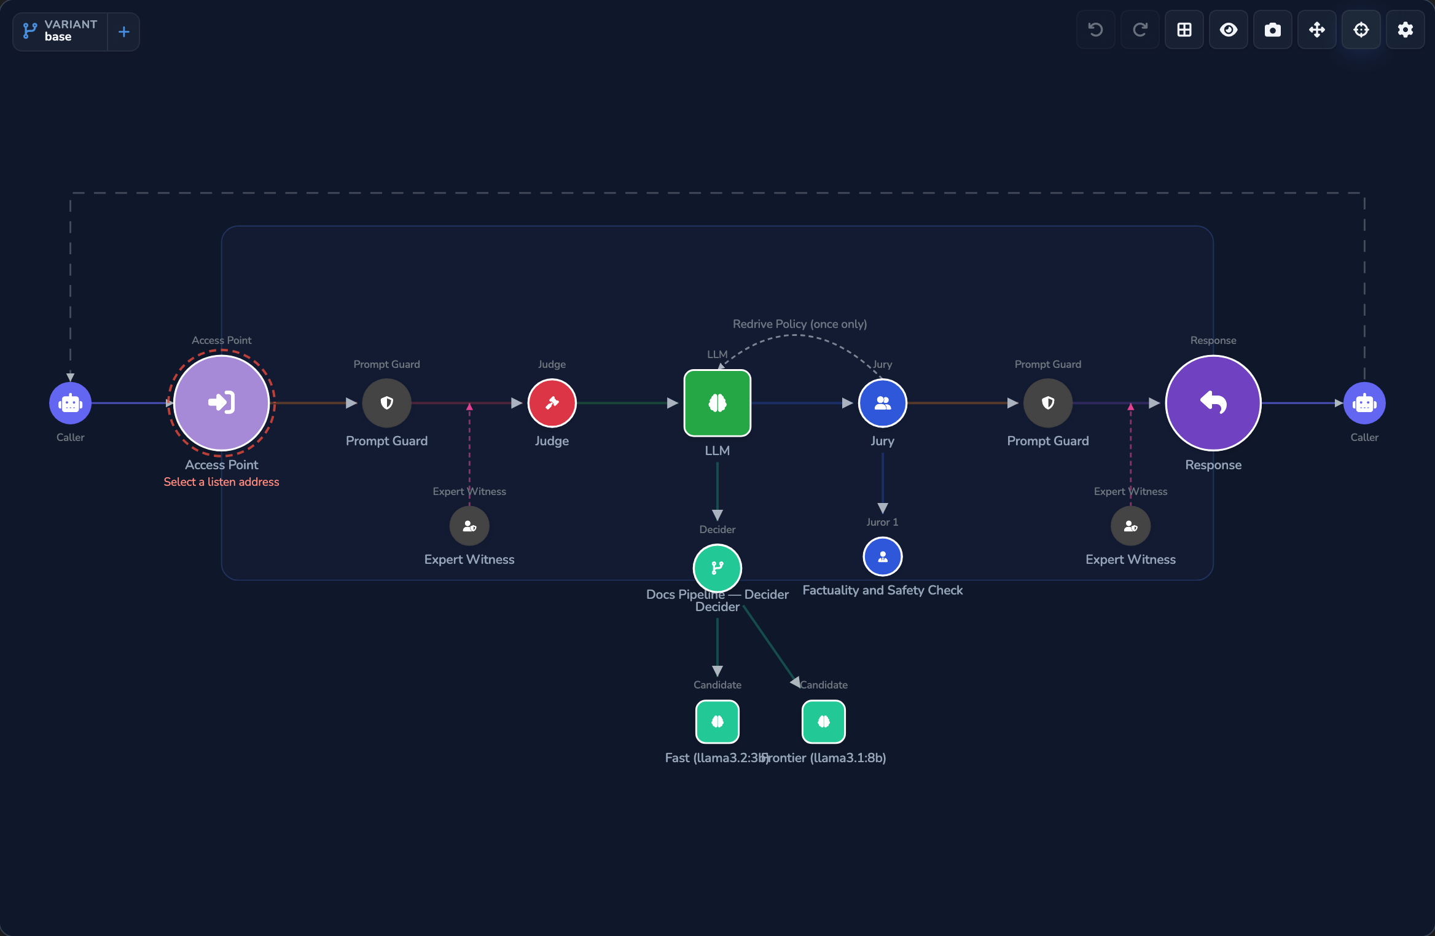The image size is (1435, 936).
Task: Add a new variant with plus button
Action: (x=123, y=31)
